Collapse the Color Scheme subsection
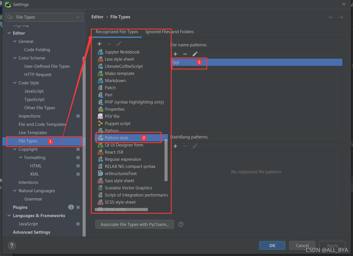The width and height of the screenshot is (353, 256). point(15,58)
